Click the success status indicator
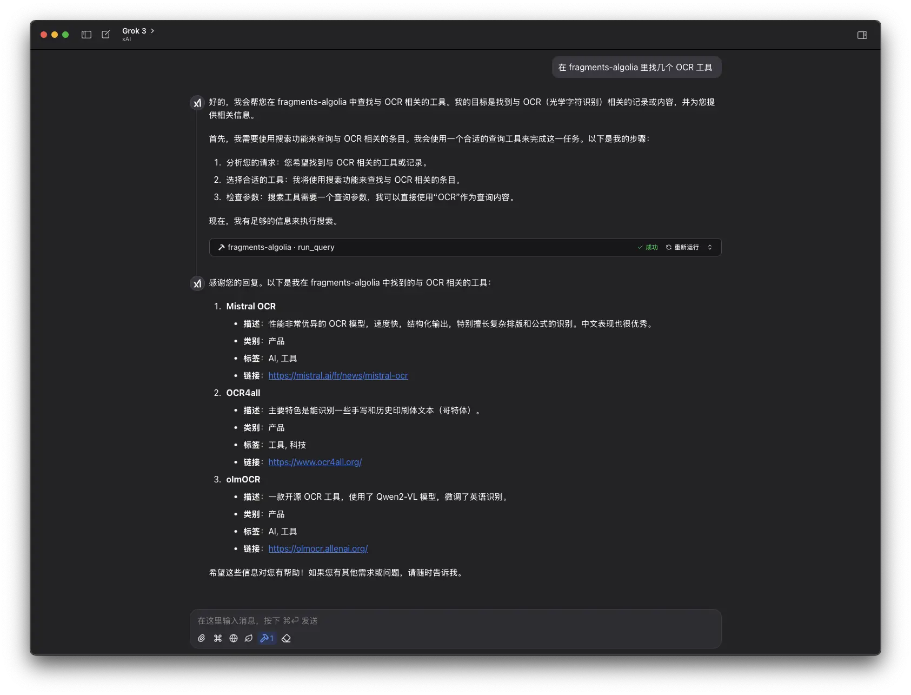 [648, 247]
